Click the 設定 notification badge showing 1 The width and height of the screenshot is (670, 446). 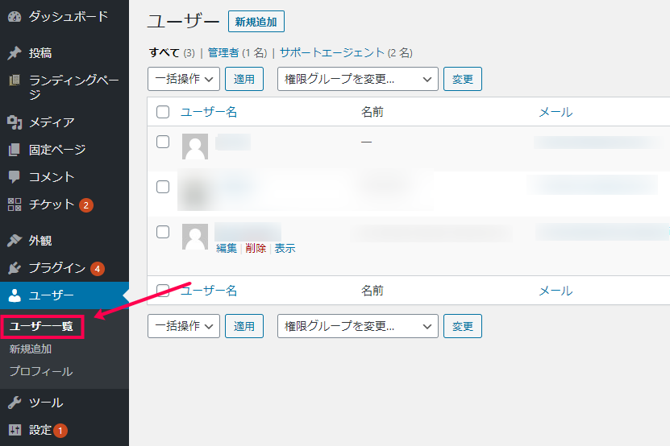(60, 431)
